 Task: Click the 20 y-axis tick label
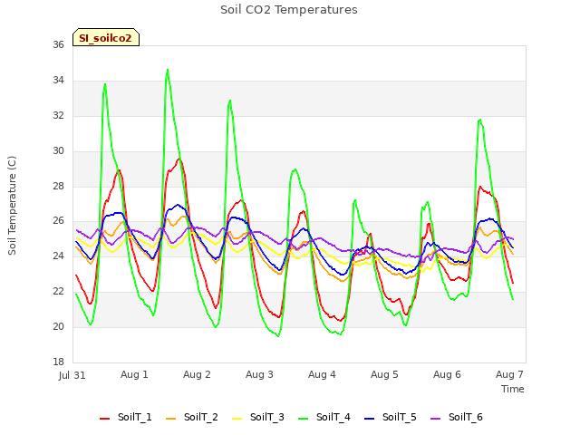[x=58, y=326]
